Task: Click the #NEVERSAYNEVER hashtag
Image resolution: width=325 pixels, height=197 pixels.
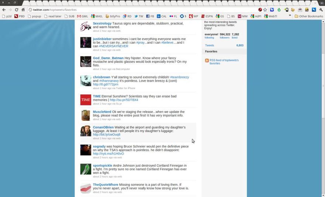Action: [114, 46]
